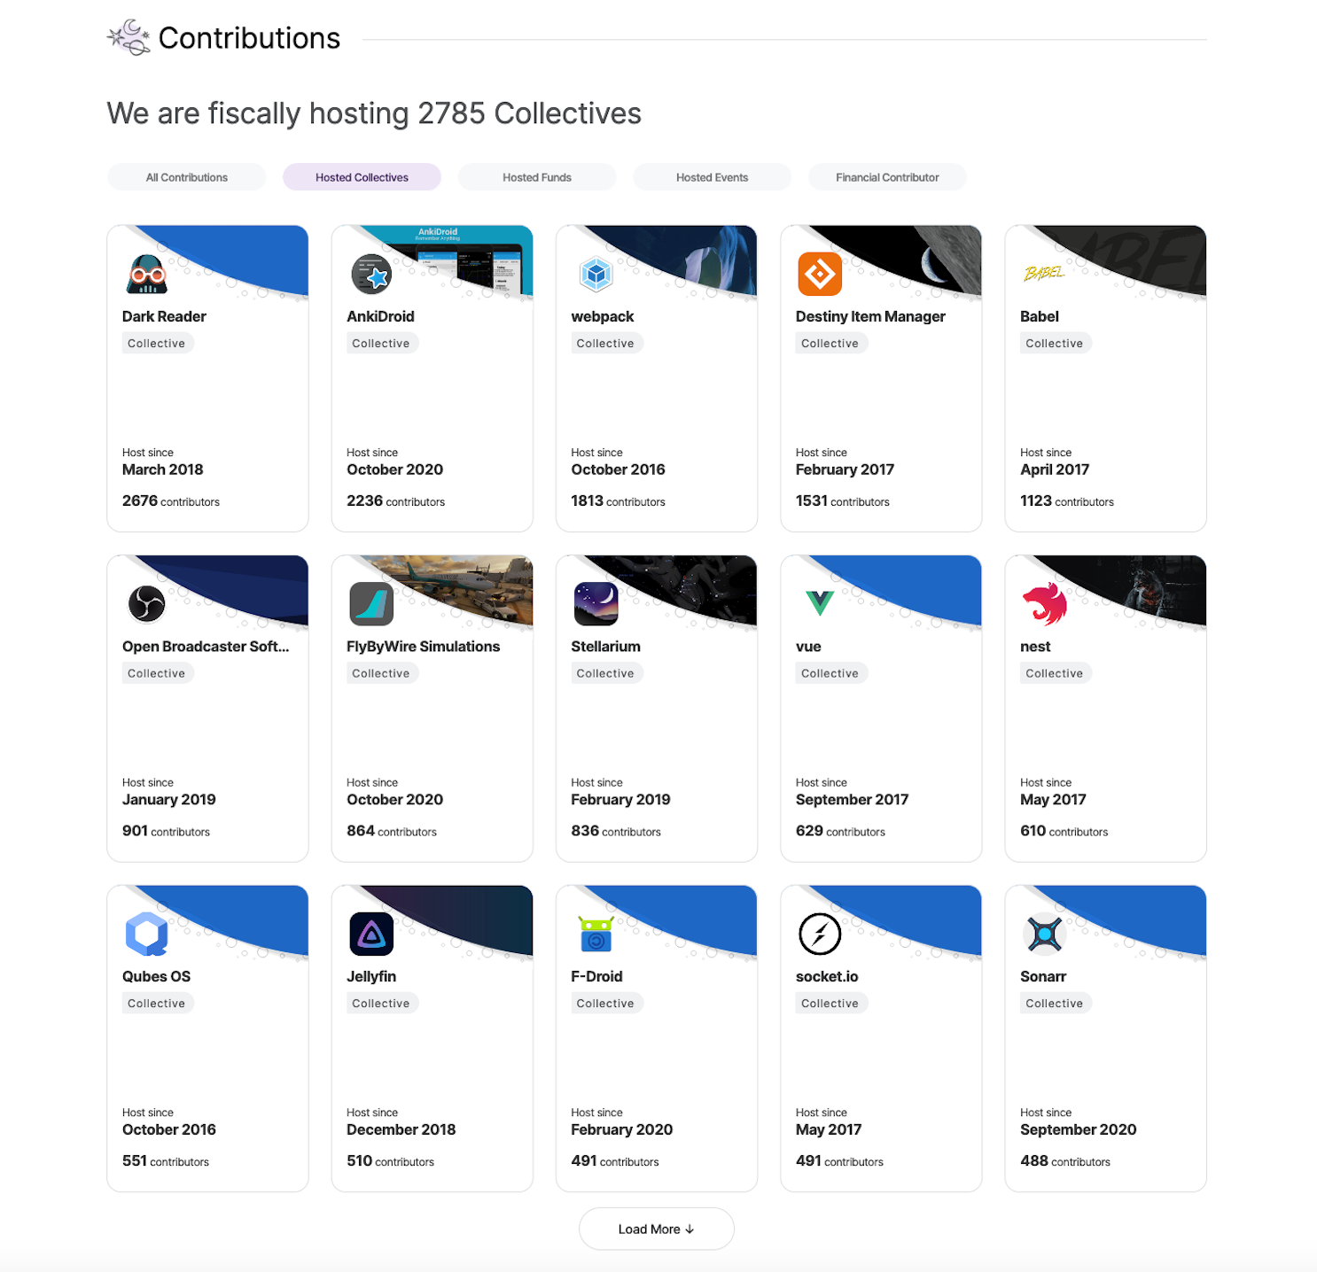Click the AnkiDroid star logo
The width and height of the screenshot is (1317, 1272).
372,274
